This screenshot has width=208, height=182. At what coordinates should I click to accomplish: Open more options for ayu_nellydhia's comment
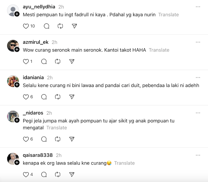[x=198, y=7]
